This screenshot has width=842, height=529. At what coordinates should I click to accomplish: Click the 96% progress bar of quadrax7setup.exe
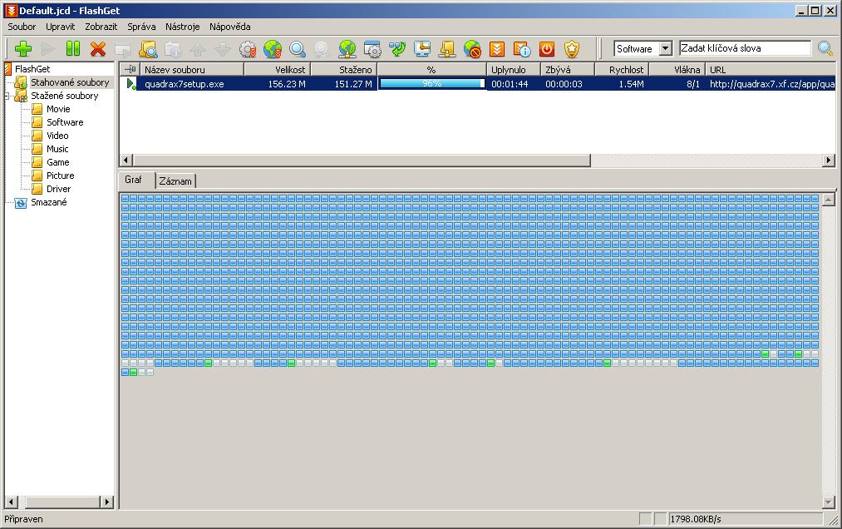point(431,84)
